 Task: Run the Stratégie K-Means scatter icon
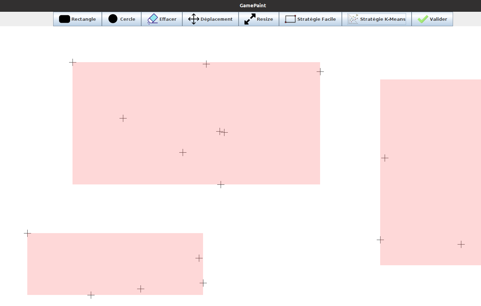tap(377, 19)
